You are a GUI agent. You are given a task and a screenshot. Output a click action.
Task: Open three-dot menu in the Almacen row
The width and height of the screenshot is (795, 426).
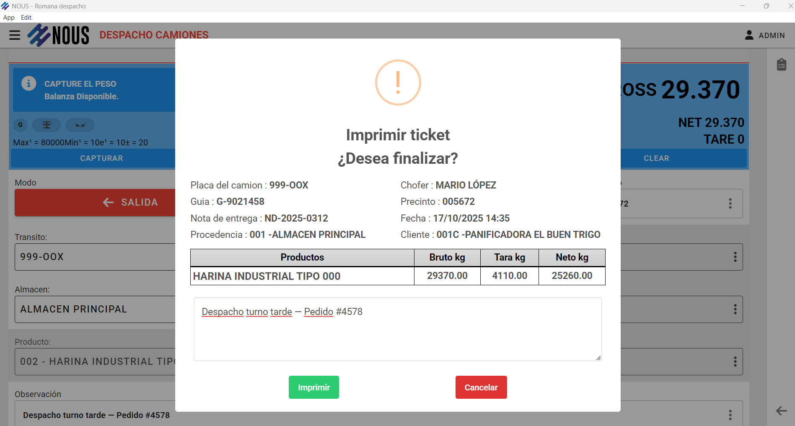[735, 310]
